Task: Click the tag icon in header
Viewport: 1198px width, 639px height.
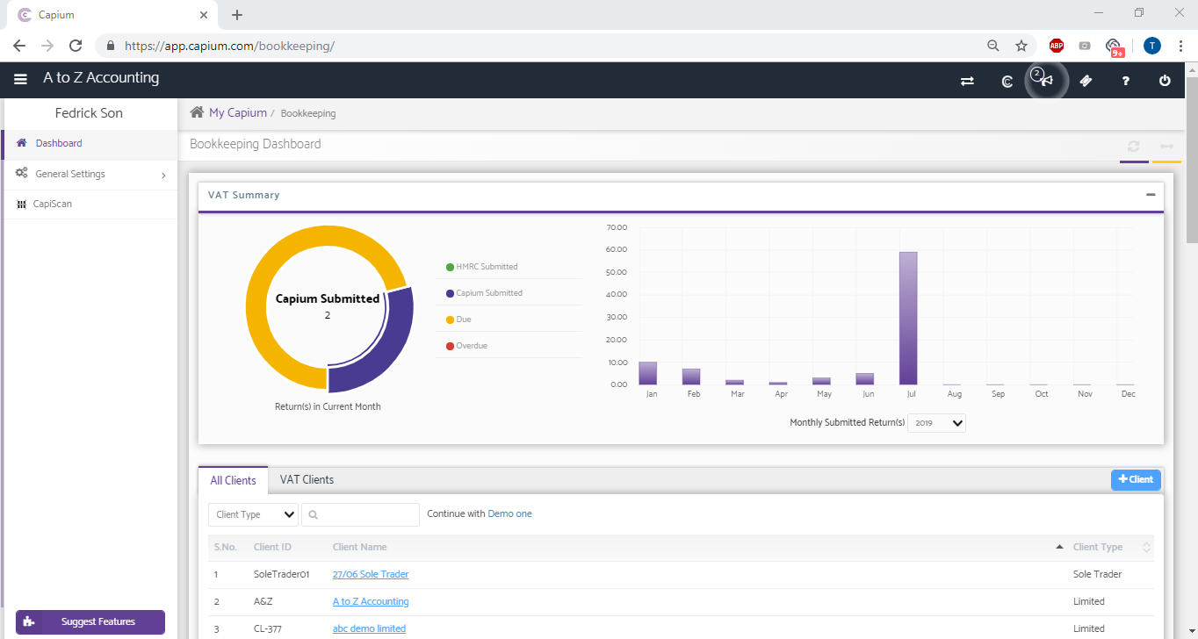Action: [1086, 81]
